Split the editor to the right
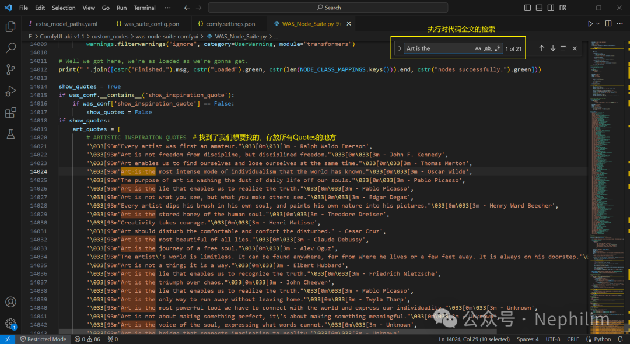630x344 pixels. 608,24
